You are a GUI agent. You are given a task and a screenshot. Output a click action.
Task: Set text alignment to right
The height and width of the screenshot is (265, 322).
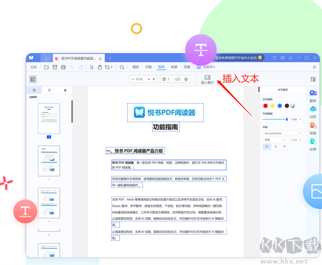point(284,147)
